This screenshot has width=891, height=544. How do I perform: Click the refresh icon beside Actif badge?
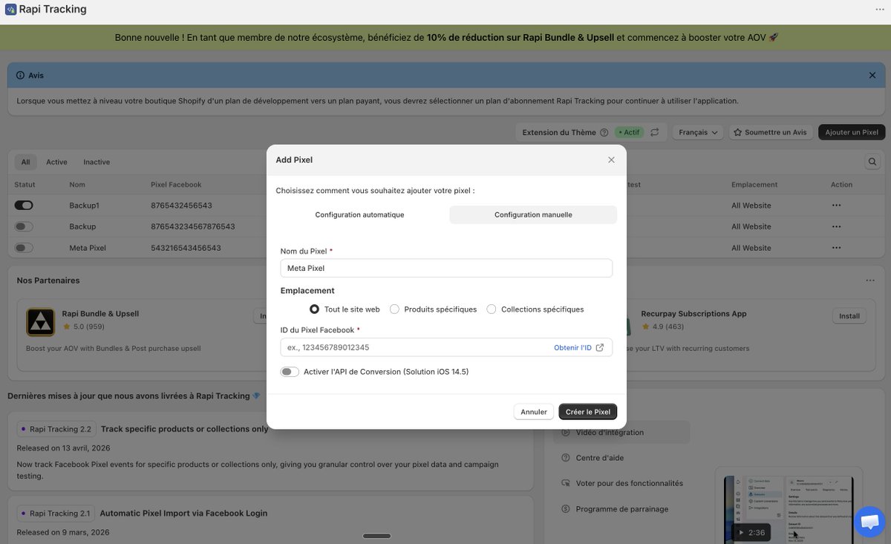(654, 132)
